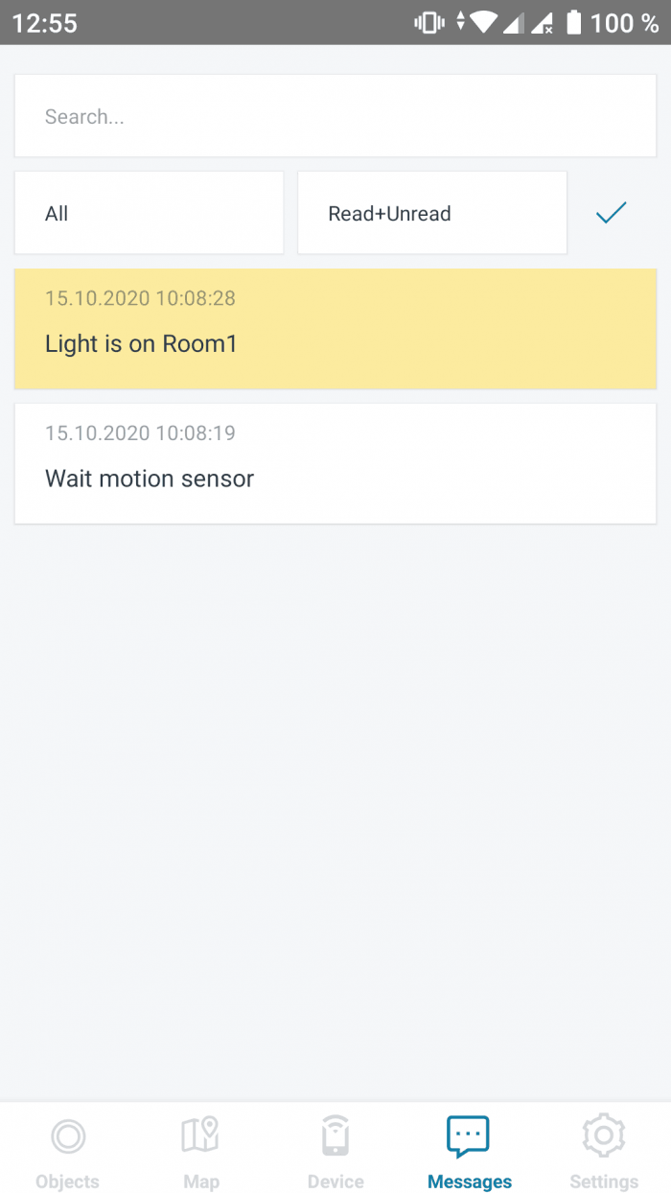Tap the Device phone icon
The width and height of the screenshot is (671, 1193).
[335, 1136]
